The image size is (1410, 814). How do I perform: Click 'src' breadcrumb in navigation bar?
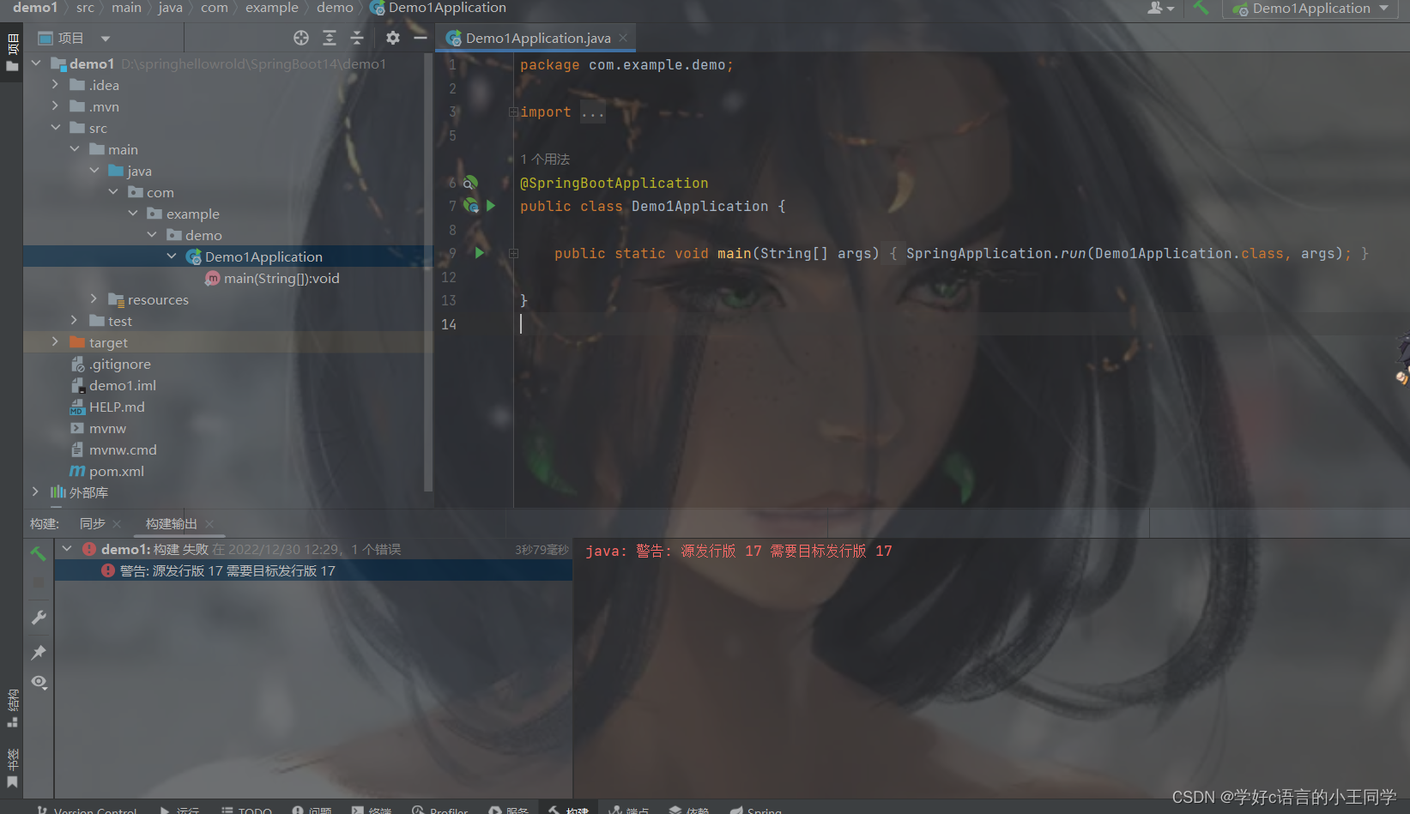click(x=85, y=8)
